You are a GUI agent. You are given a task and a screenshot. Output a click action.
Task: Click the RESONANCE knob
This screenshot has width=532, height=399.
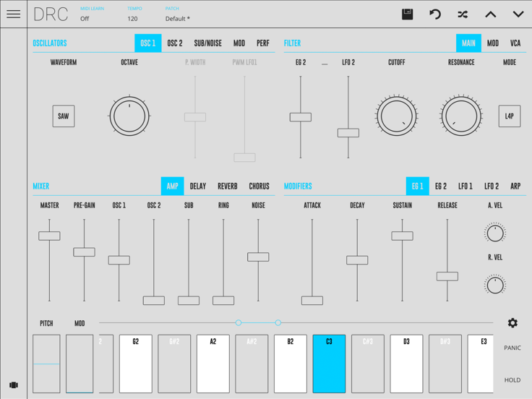(x=461, y=116)
